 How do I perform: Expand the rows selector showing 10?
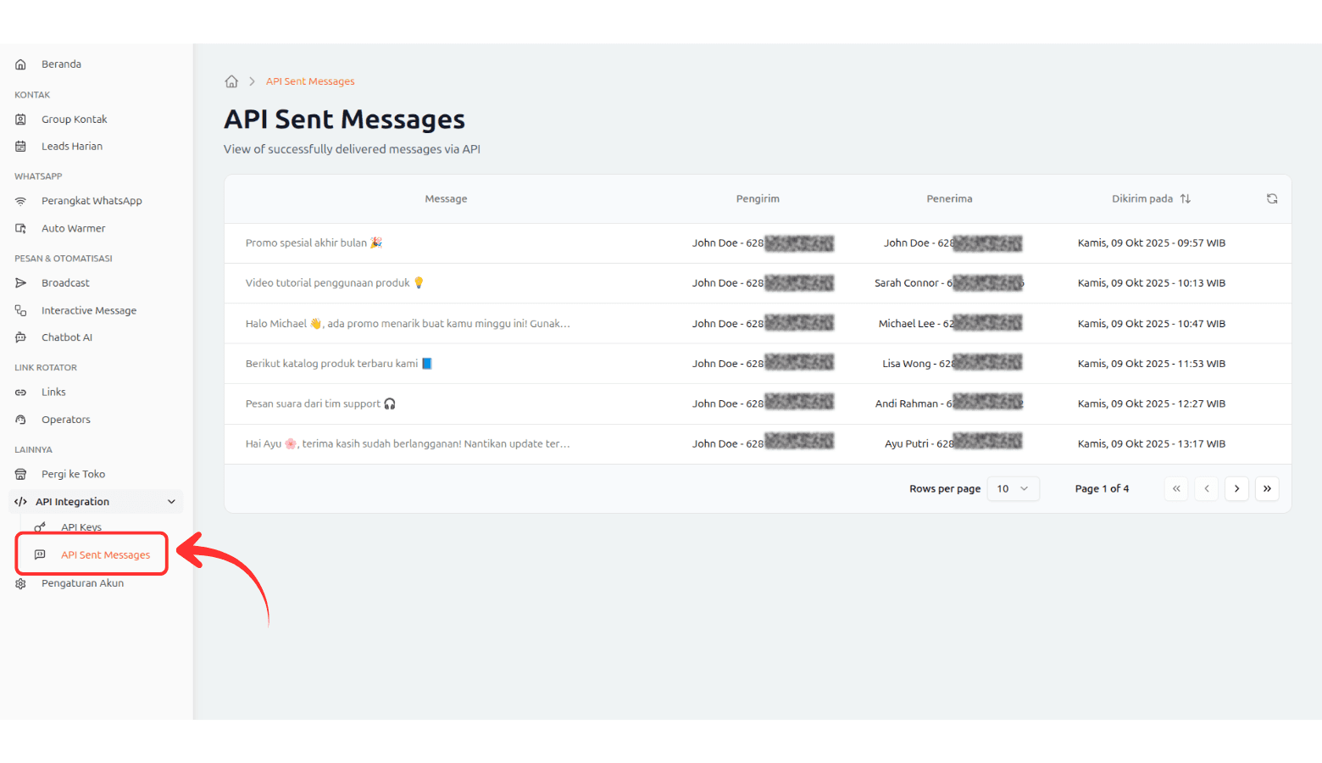(1013, 488)
